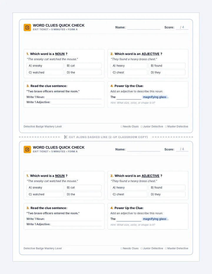Check the bottom ticket's Needs Clues box
The width and height of the screenshot is (212, 274).
point(122,248)
